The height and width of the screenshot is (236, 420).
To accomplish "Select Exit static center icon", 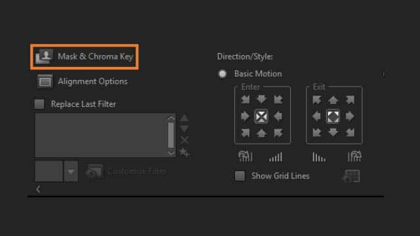I will coord(333,117).
